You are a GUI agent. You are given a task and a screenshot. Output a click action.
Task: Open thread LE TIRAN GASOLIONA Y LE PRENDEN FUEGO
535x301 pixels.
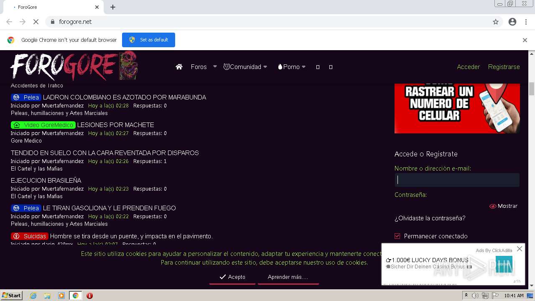pyautogui.click(x=110, y=208)
